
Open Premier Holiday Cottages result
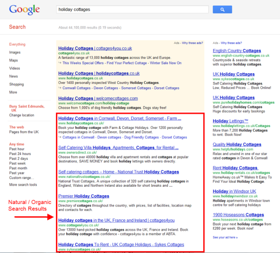(84, 196)
